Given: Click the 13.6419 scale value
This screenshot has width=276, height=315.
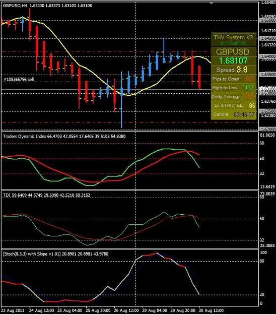Looking at the screenshot, I should [x=267, y=186].
